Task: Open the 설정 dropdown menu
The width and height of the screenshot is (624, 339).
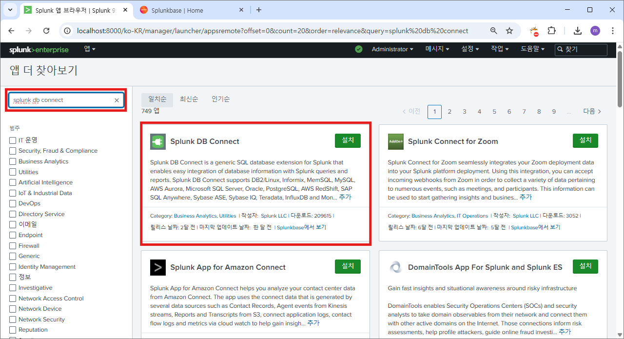Action: [x=470, y=49]
